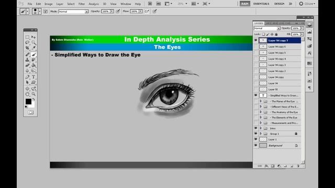This screenshot has height=188, width=335.
Task: Switch to the Design workspace
Action: click(x=279, y=4)
